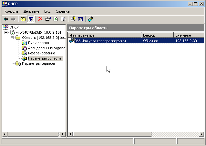Click right arrow of the tree pane scrollbar

point(63,134)
